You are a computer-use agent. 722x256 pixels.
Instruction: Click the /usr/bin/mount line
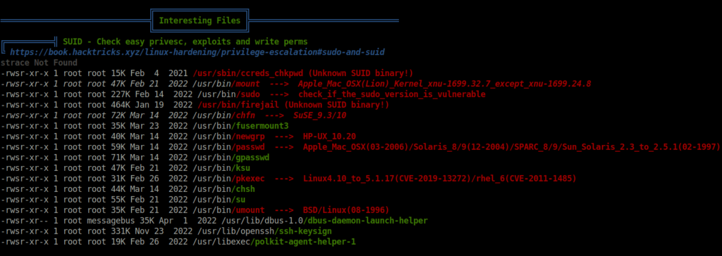(x=295, y=84)
